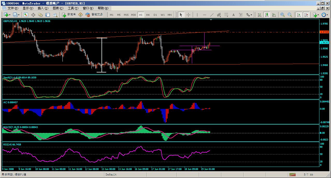Switch to bar chart display
Image resolution: width=331 pixels, height=178 pixels.
point(259,15)
